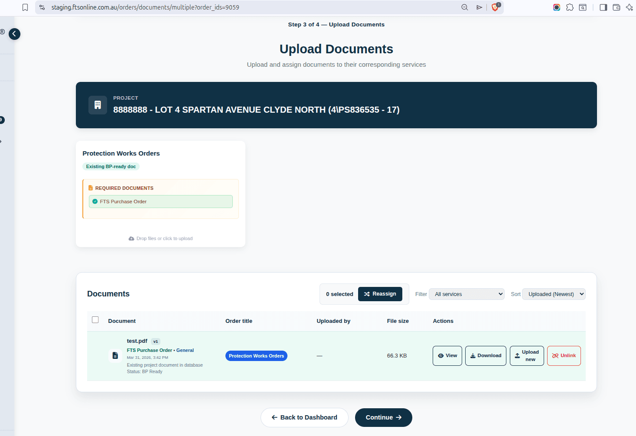636x436 pixels.
Task: Click the cloud upload icon in the drop zone
Action: [131, 238]
